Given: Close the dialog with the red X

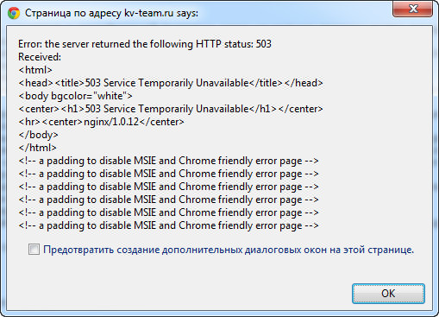Looking at the screenshot, I should (x=413, y=9).
